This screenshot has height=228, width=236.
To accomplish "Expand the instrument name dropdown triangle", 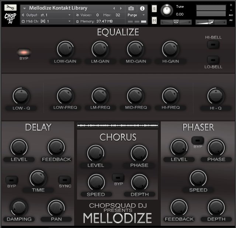I will point(24,8).
